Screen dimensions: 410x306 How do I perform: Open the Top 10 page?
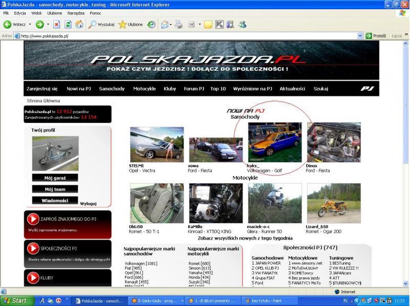(x=218, y=89)
